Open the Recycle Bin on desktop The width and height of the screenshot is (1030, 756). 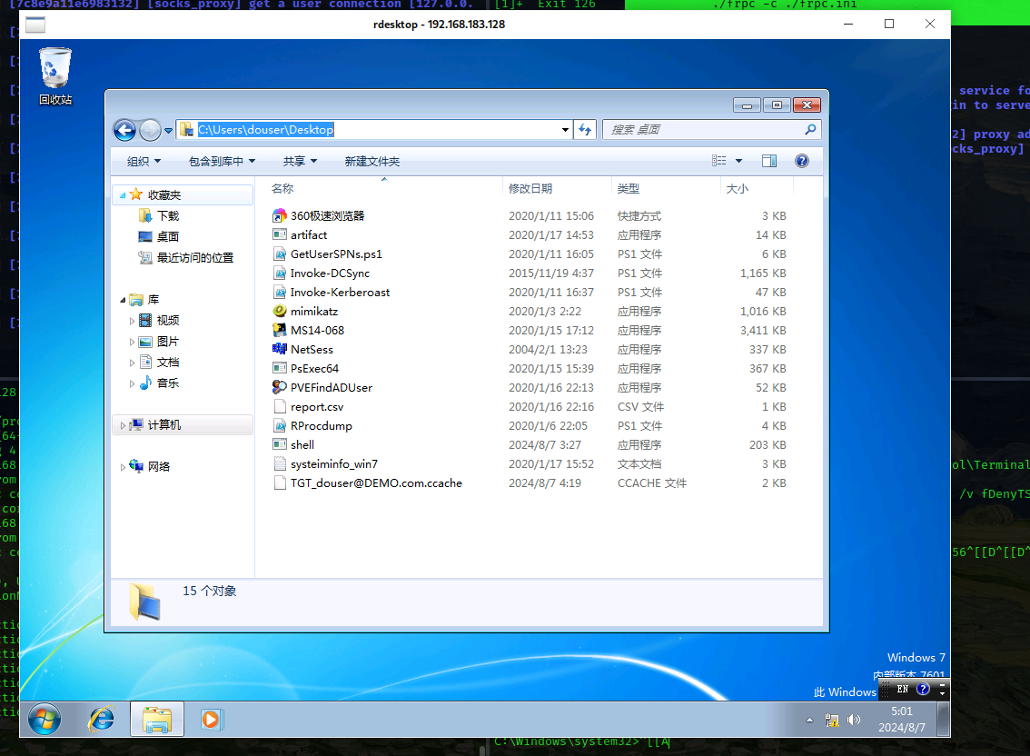coord(55,69)
